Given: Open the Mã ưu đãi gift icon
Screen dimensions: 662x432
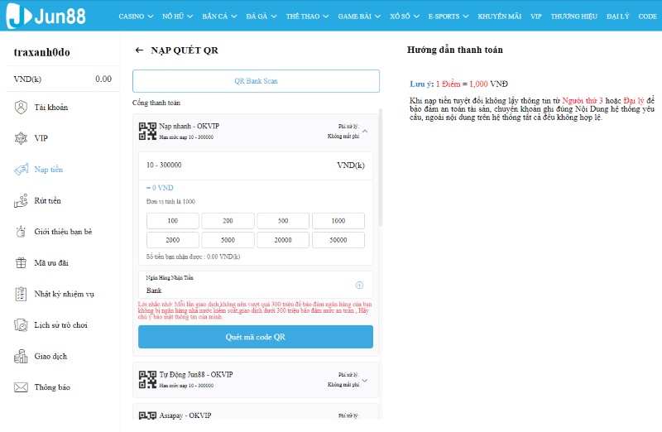Looking at the screenshot, I should pos(21,262).
